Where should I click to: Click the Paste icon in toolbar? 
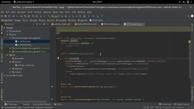tap(28, 16)
